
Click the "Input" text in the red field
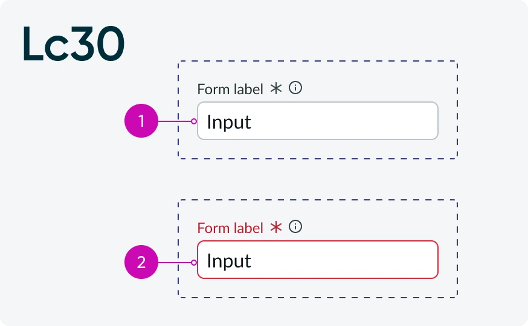(x=229, y=261)
